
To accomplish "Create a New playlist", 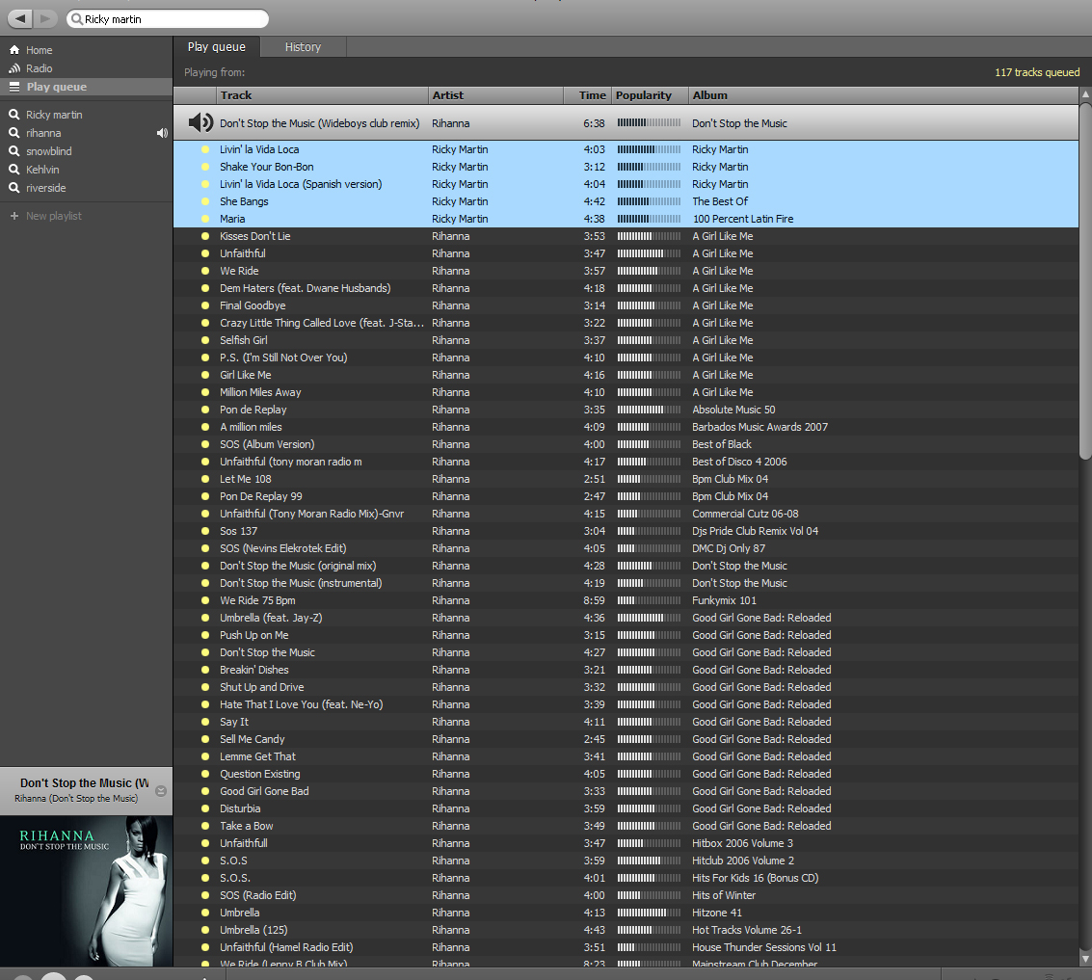I will click(54, 216).
